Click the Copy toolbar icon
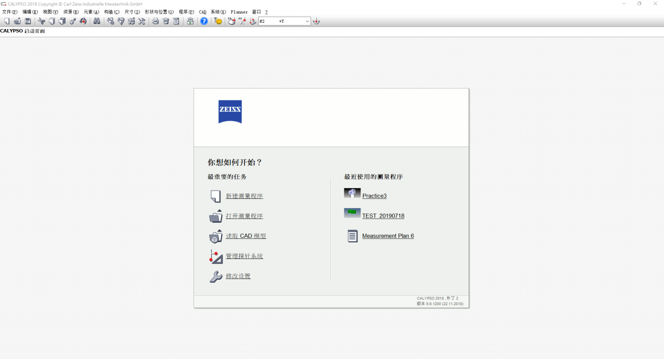Screen dimensions: 664x359 point(52,21)
